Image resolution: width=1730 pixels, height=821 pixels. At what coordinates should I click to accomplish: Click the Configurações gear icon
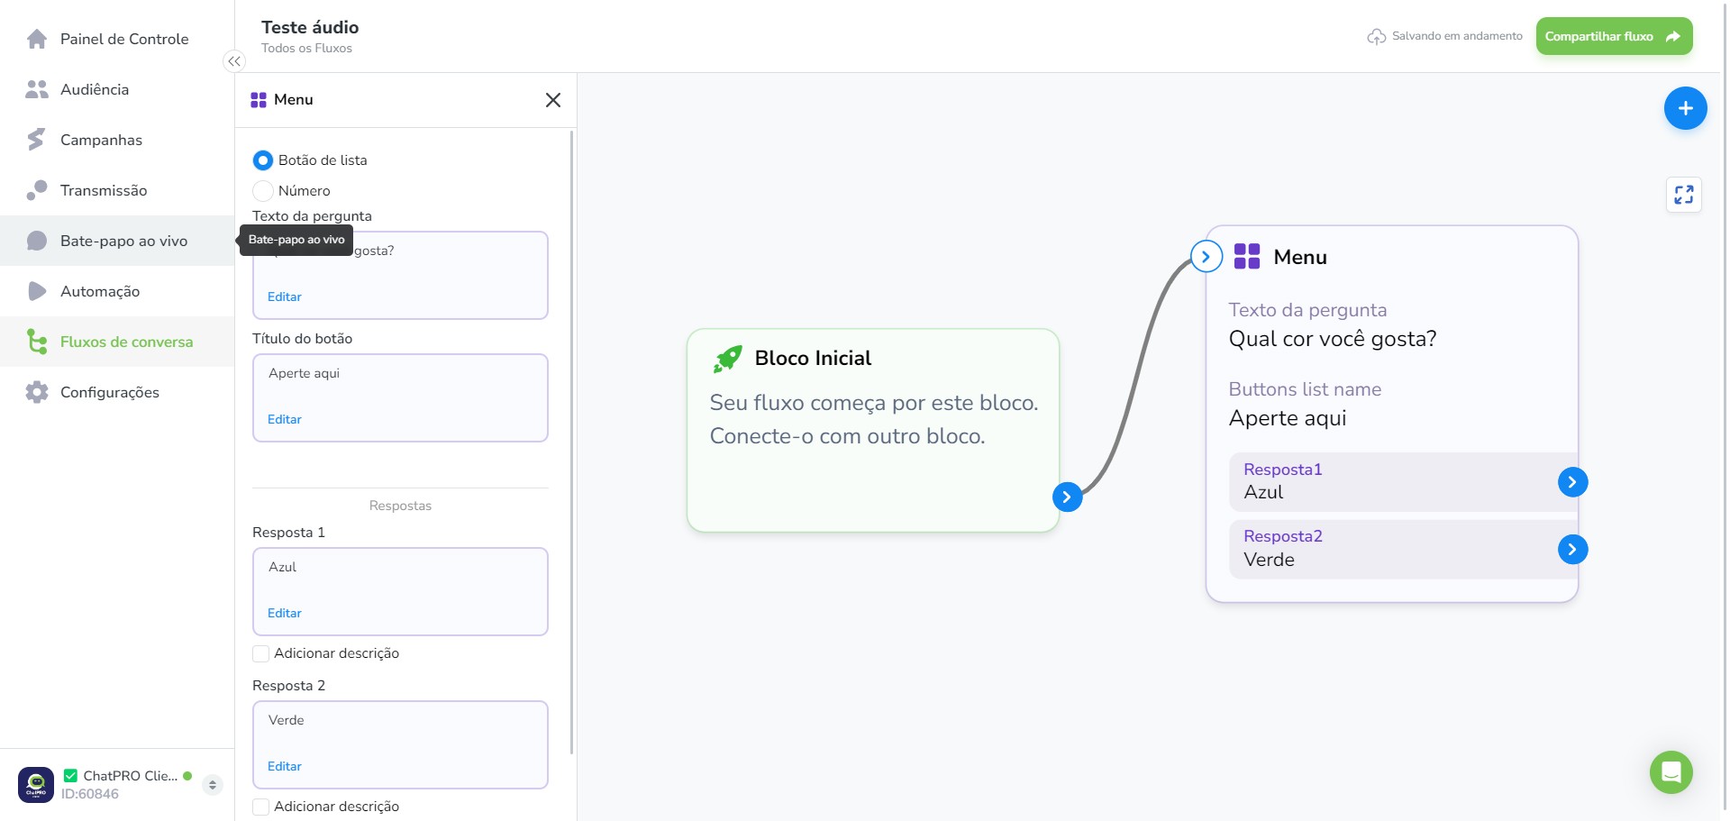[37, 392]
